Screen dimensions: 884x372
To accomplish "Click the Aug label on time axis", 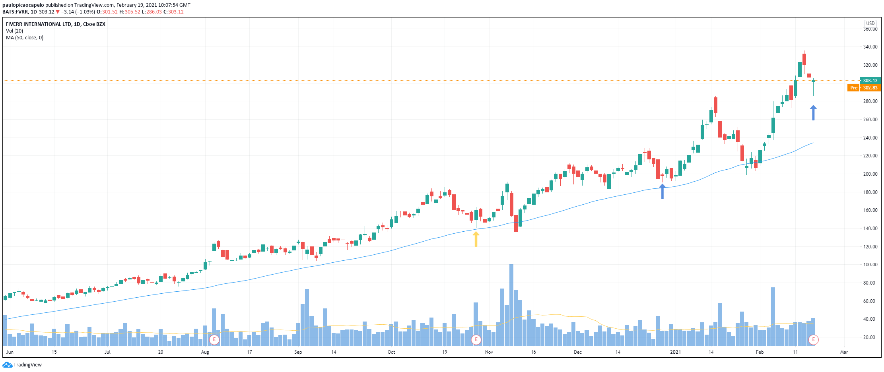I will [x=205, y=352].
